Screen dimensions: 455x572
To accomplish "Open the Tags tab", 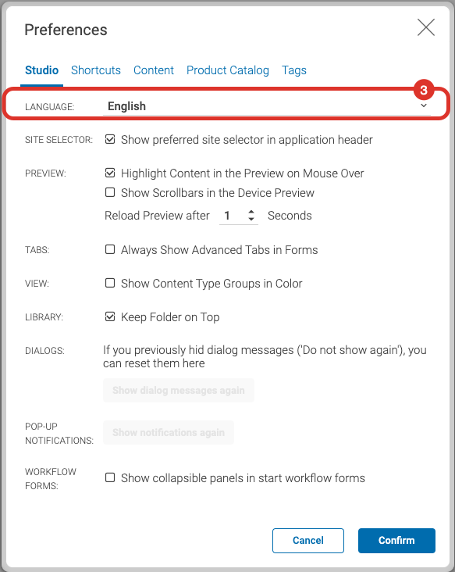I will 294,70.
